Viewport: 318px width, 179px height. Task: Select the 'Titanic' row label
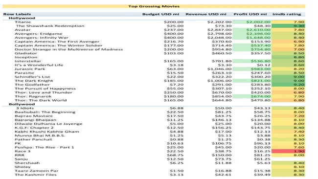click(x=23, y=22)
